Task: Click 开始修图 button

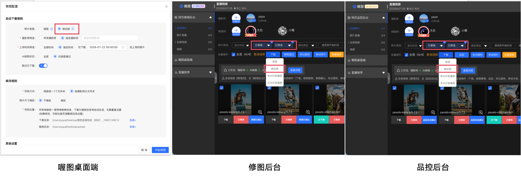Action: pos(160,150)
